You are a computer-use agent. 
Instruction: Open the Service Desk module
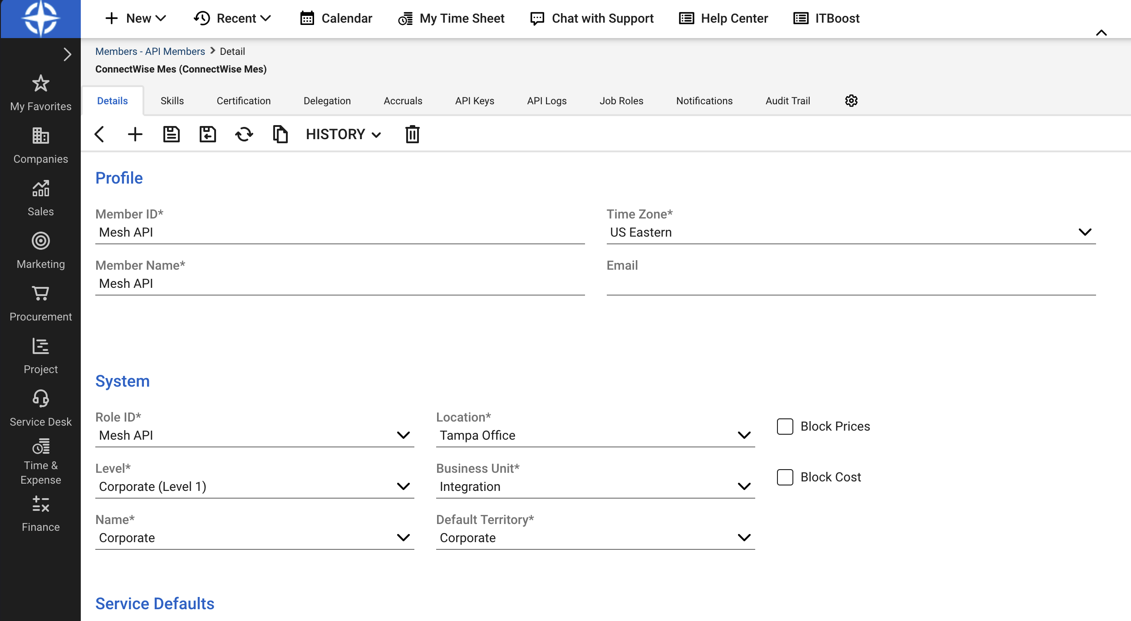pos(41,409)
